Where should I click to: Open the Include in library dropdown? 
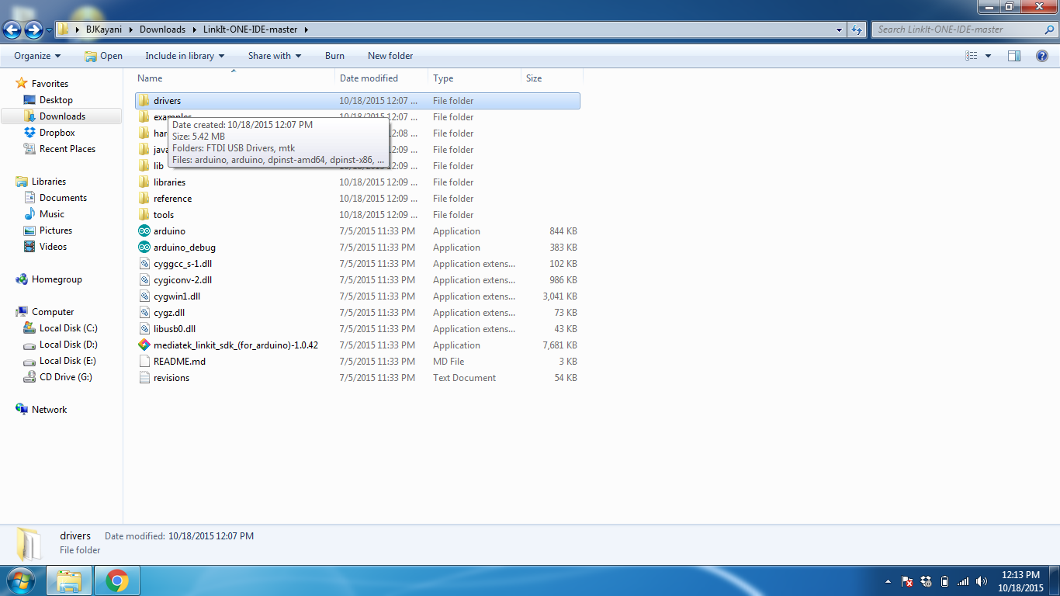point(185,56)
